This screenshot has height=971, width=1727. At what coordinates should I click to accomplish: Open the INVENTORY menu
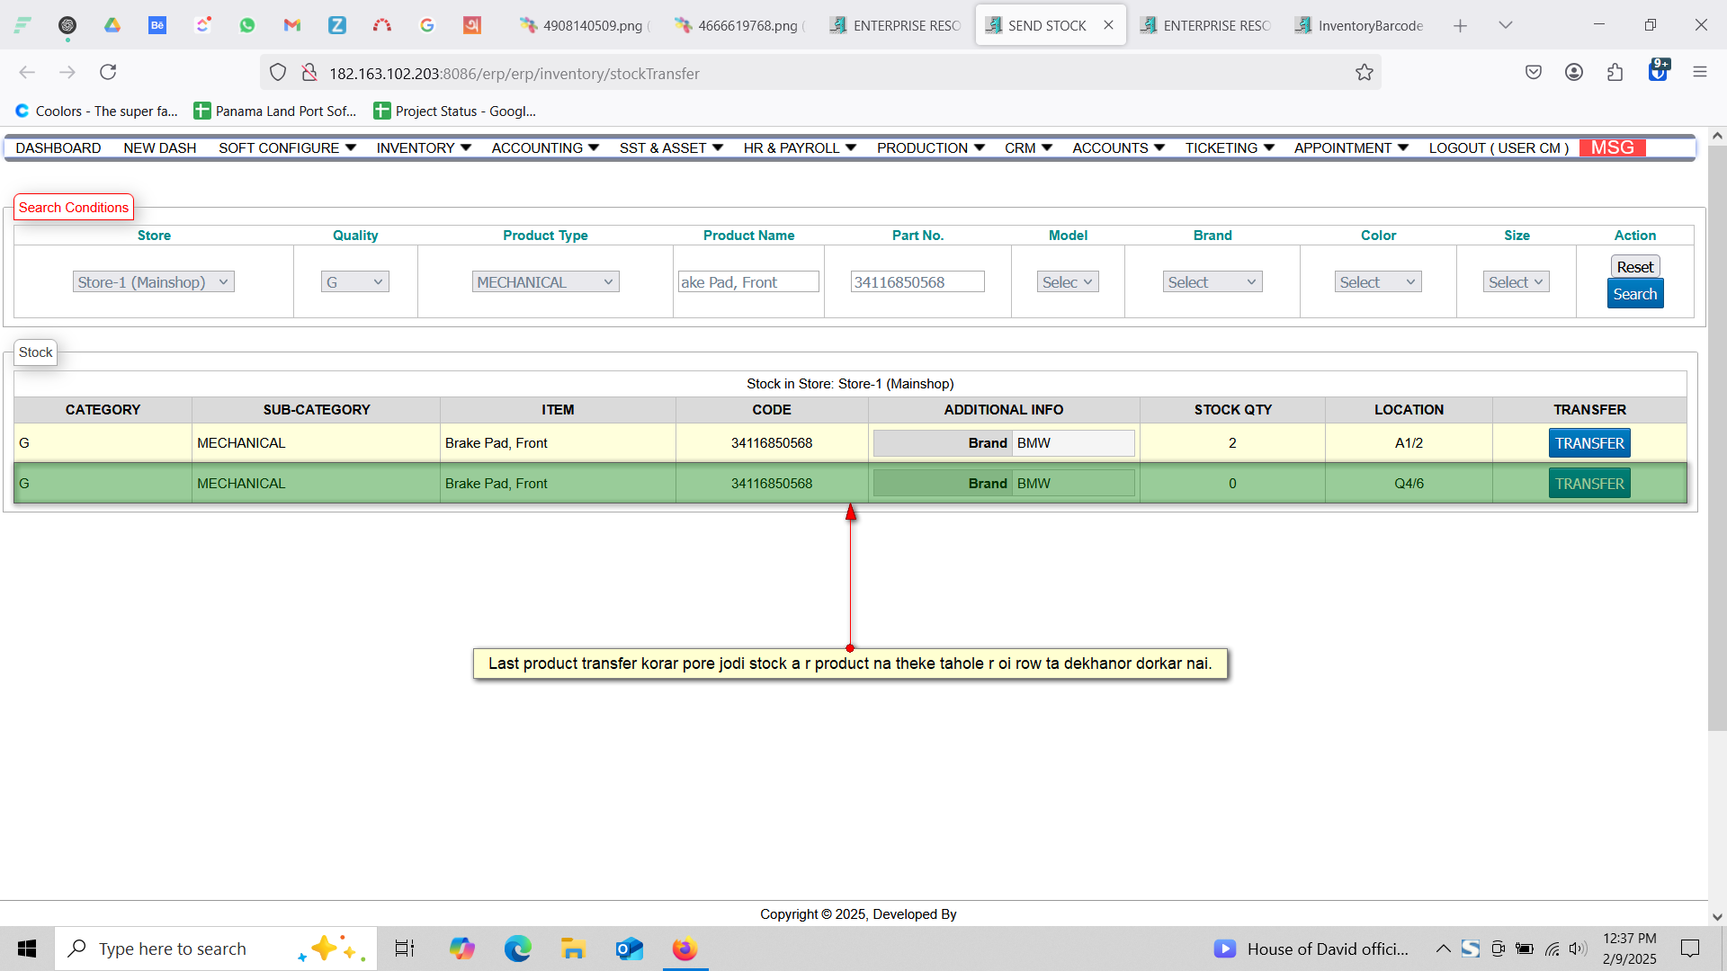click(423, 147)
